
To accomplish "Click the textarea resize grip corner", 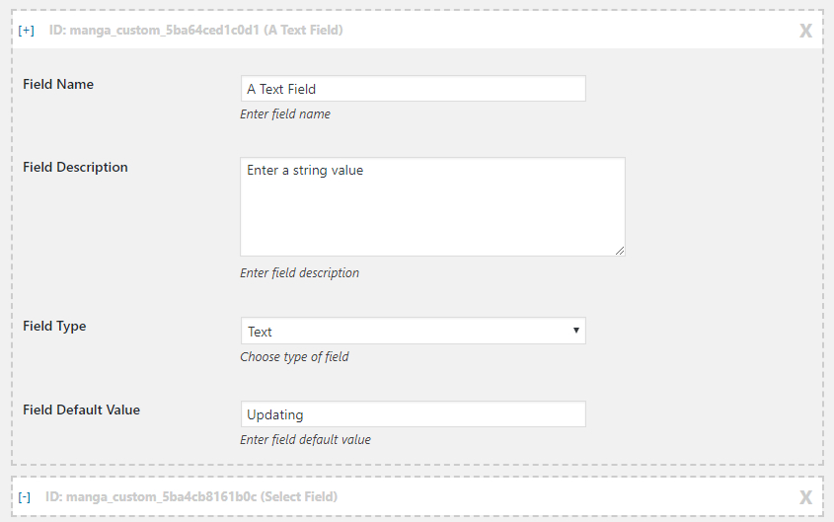I will click(620, 251).
